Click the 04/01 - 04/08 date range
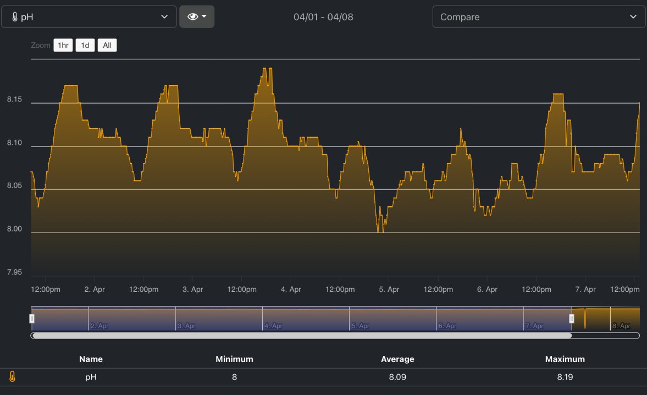Viewport: 647px width, 395px height. point(323,17)
